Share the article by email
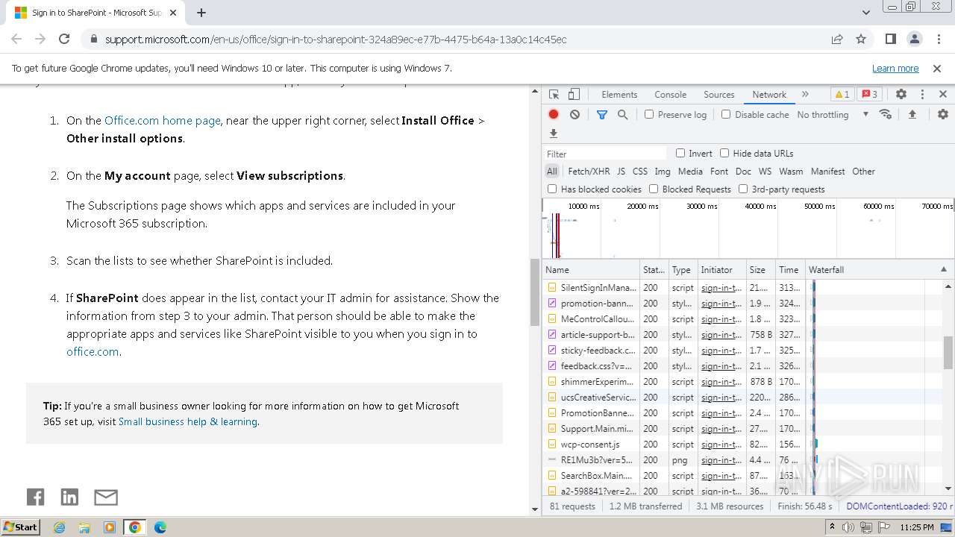This screenshot has width=955, height=537. click(106, 497)
